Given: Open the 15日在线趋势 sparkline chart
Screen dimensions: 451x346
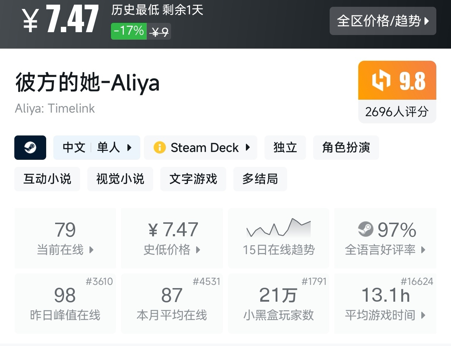Looking at the screenshot, I should [278, 228].
